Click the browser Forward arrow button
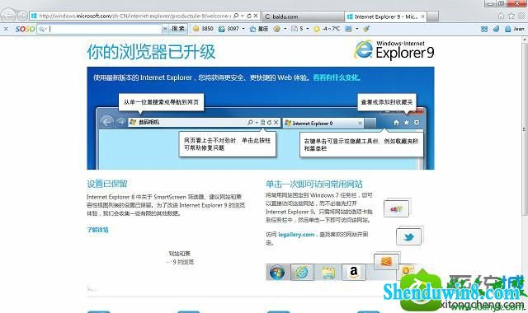The width and height of the screenshot is (528, 313). (x=22, y=16)
